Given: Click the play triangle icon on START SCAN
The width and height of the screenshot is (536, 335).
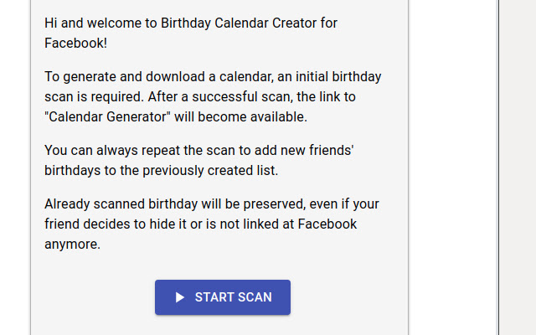Looking at the screenshot, I should 180,297.
